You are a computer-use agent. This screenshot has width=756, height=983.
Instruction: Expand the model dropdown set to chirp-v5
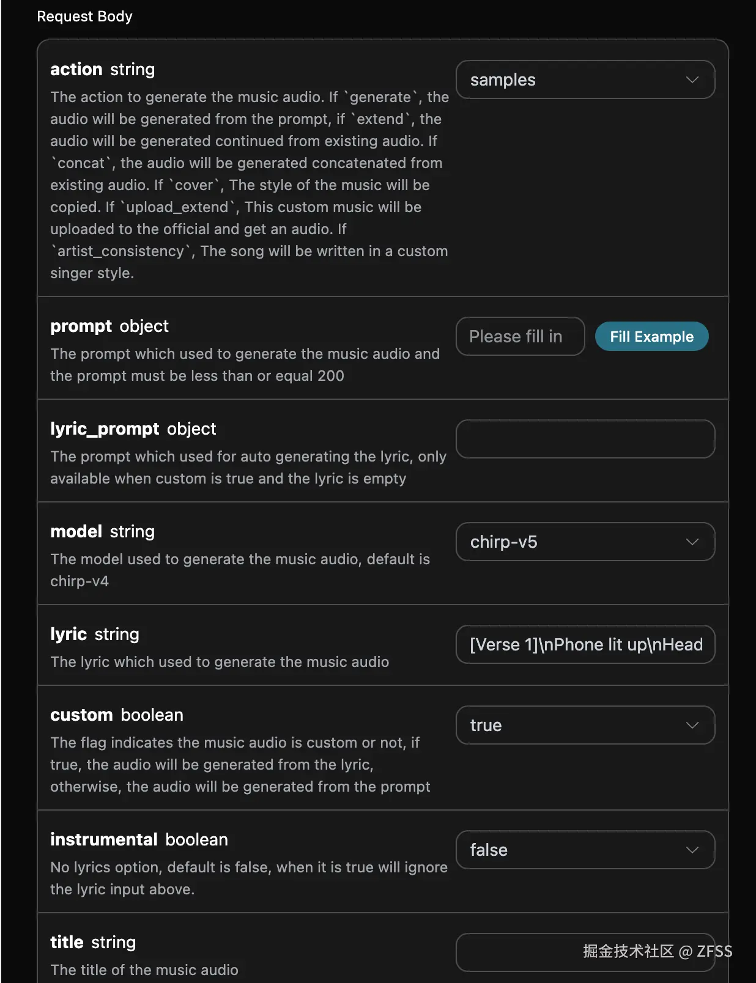[575, 542]
